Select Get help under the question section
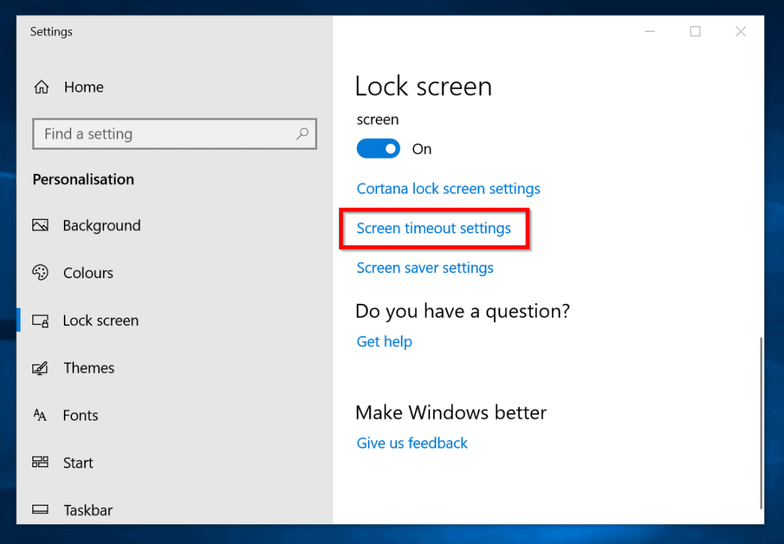The height and width of the screenshot is (544, 784). coord(384,341)
